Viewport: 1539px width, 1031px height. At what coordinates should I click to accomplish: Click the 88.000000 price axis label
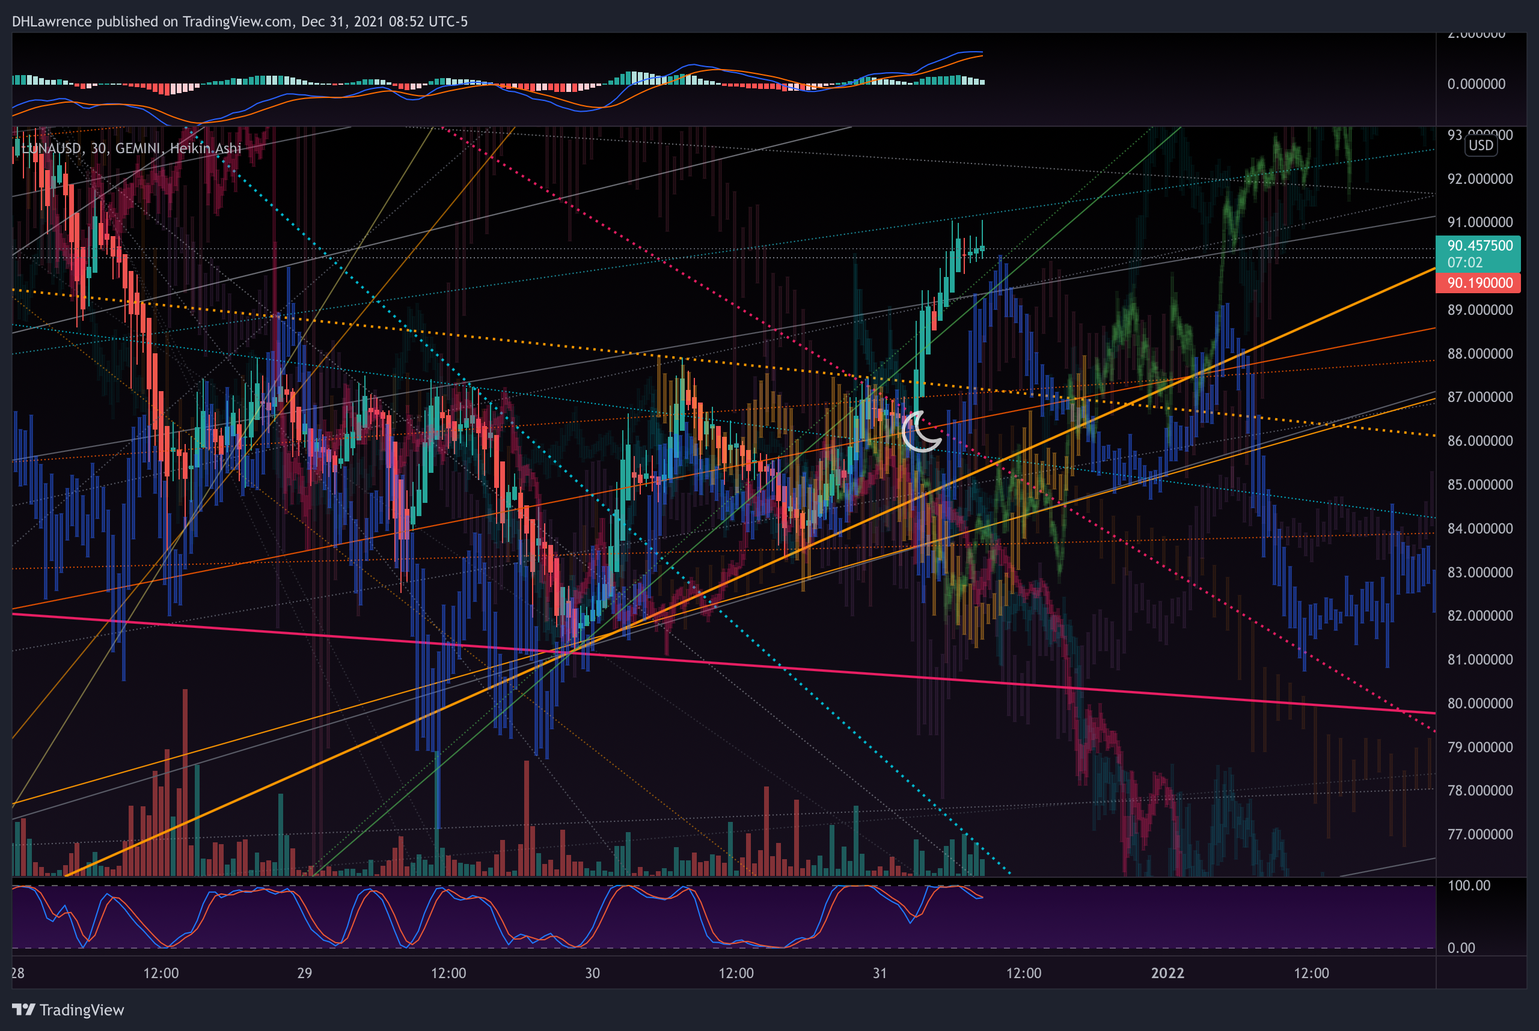1479,353
